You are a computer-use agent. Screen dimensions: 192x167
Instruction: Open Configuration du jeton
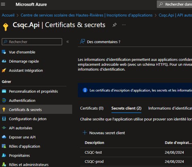[x=28, y=119]
